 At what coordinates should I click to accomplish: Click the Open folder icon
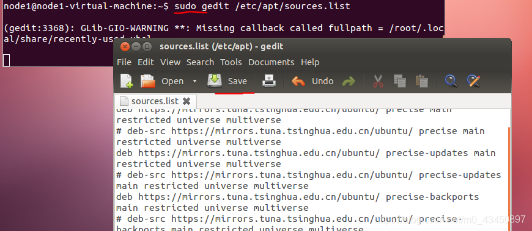point(147,81)
